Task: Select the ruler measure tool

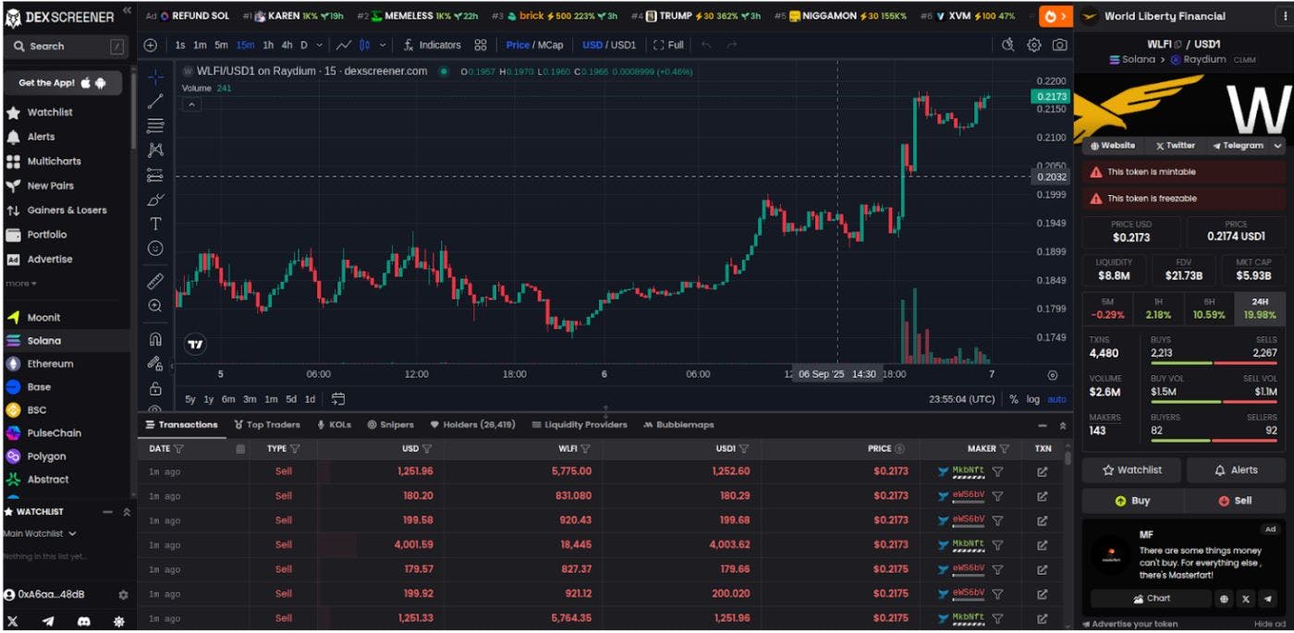Action: point(155,280)
